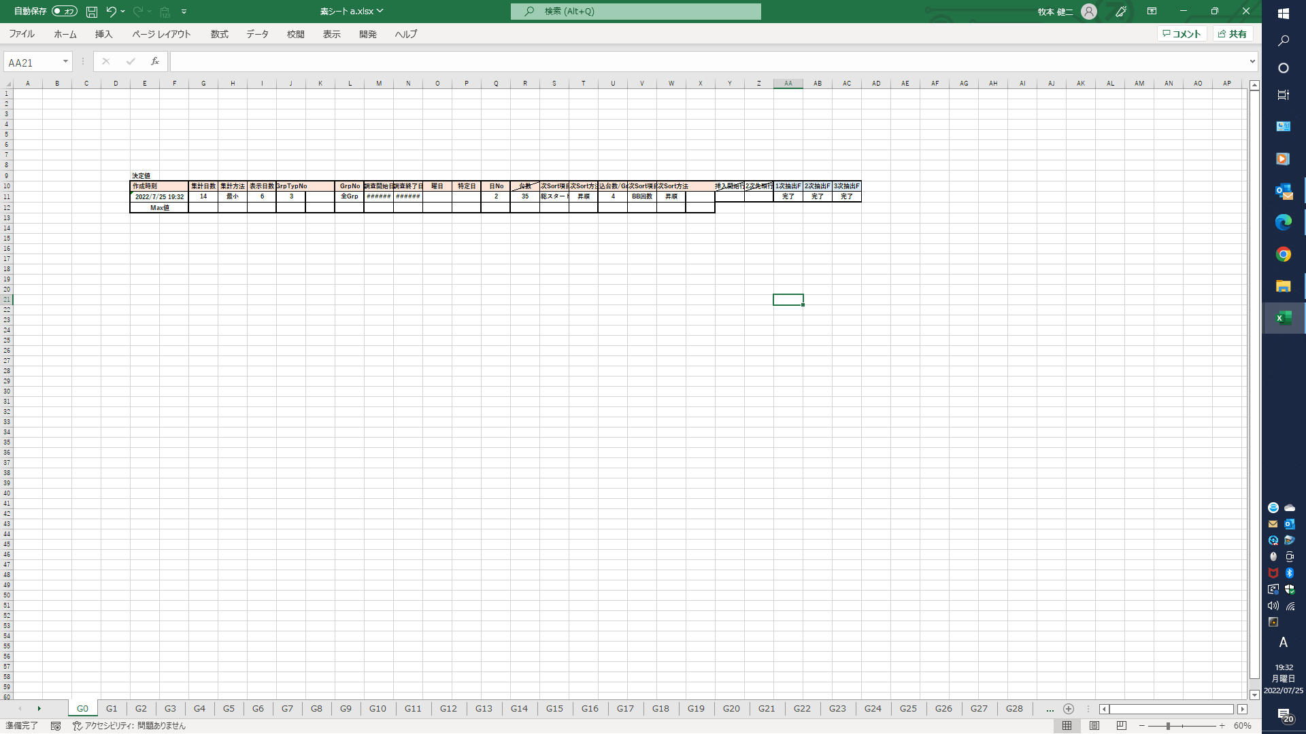Open Google Chrome from the taskbar
Viewport: 1306px width, 734px height.
tap(1284, 254)
